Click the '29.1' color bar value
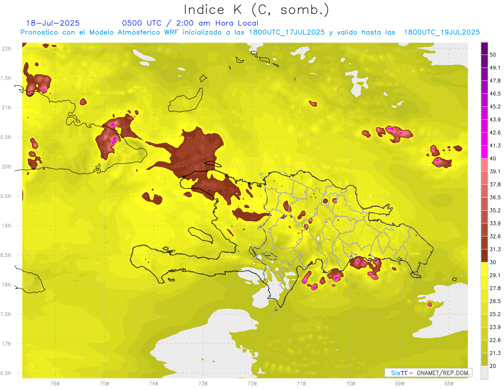 click(495, 275)
